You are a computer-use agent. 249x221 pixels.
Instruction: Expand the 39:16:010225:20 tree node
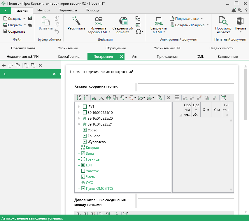point(79,119)
